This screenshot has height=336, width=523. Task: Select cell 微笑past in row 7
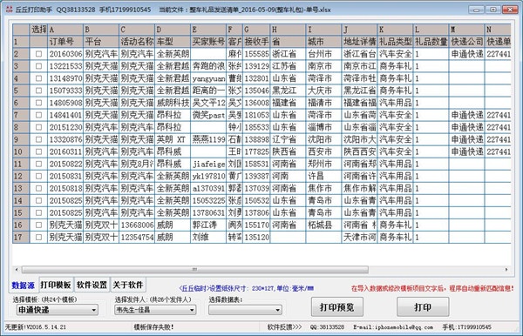pyautogui.click(x=208, y=115)
